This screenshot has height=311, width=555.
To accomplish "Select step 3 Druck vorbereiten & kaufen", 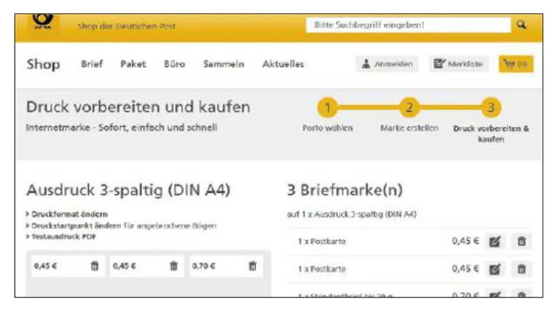I will [491, 107].
